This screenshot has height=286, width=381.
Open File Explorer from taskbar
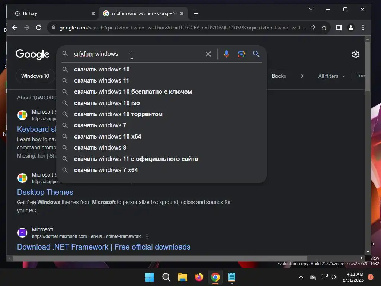(x=182, y=277)
